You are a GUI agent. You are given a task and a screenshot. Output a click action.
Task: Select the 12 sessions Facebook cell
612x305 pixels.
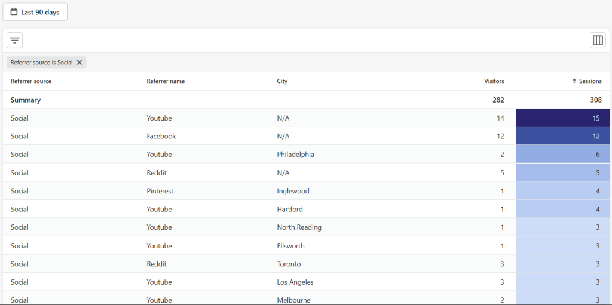(562, 136)
